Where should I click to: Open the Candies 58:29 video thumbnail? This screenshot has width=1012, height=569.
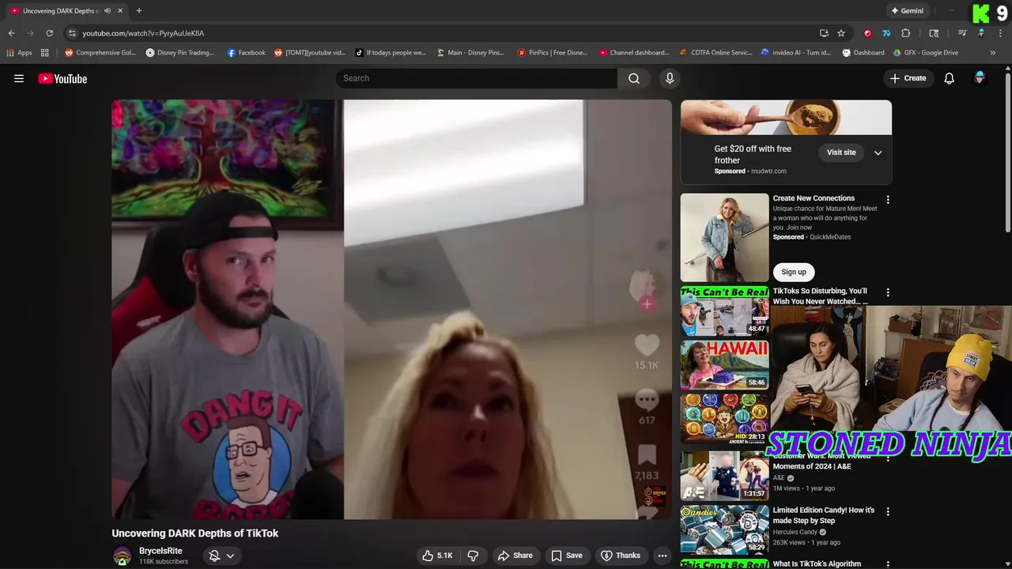(x=724, y=529)
